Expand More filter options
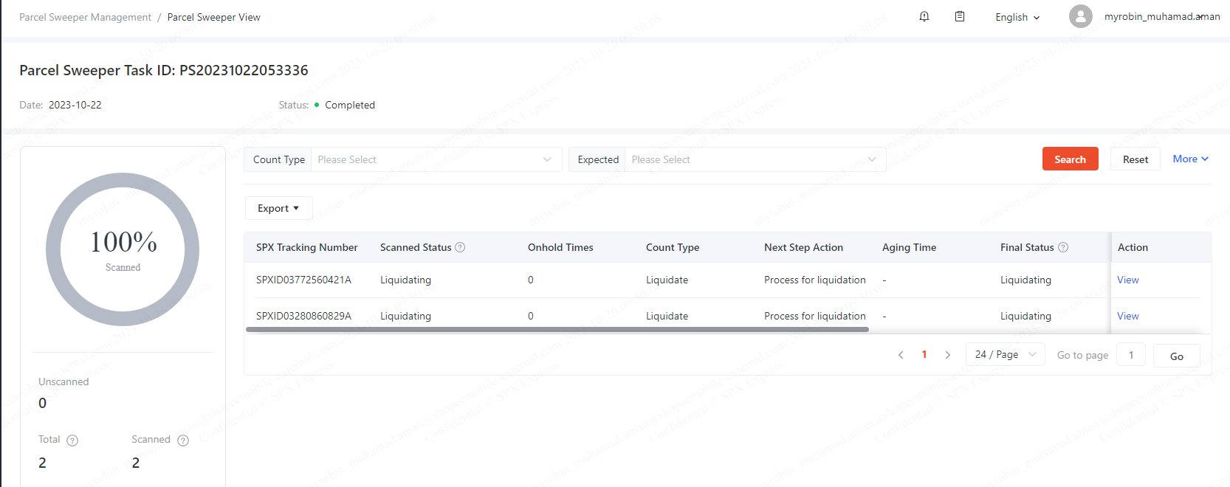1230x487 pixels. point(1190,159)
